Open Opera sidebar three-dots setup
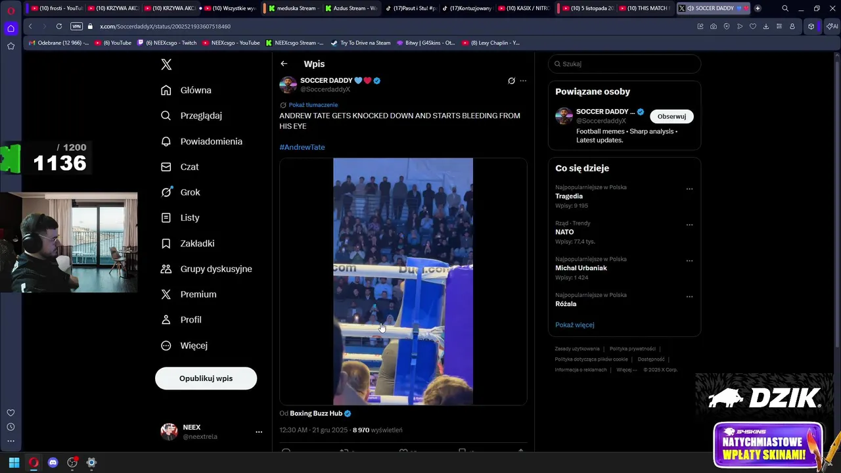The image size is (841, 473). [11, 441]
